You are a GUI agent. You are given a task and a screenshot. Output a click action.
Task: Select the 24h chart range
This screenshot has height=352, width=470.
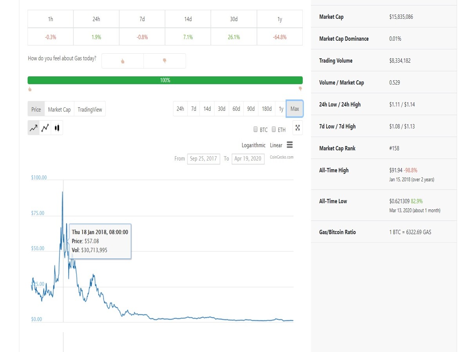coord(180,109)
